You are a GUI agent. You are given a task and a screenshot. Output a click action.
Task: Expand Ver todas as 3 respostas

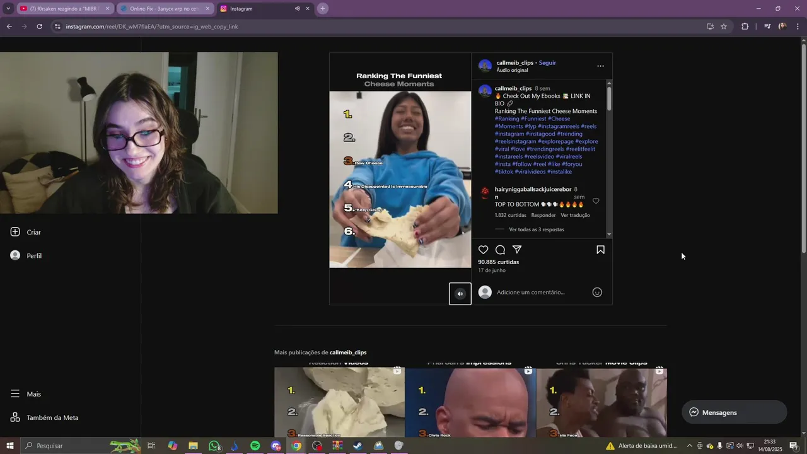(536, 230)
